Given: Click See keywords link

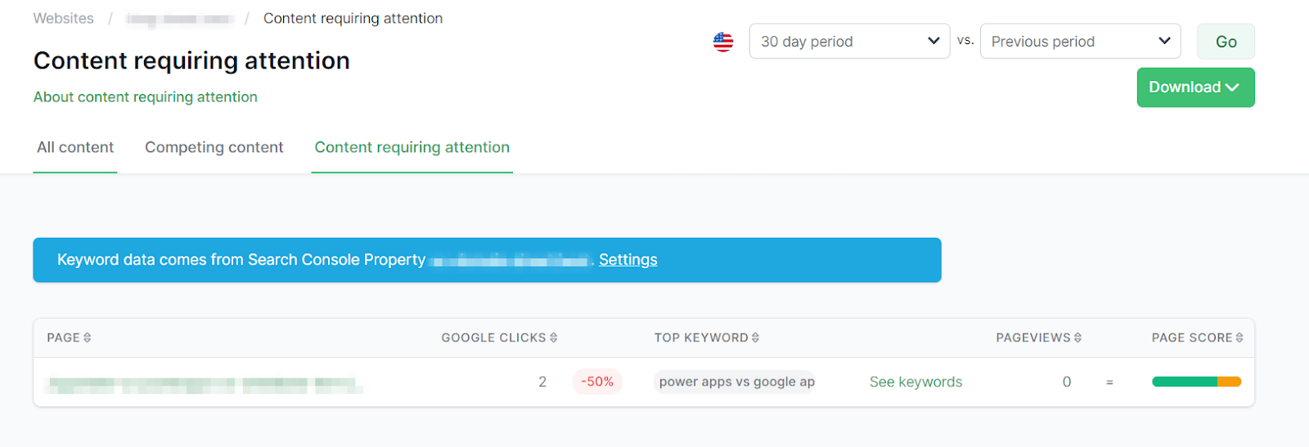Looking at the screenshot, I should tap(915, 382).
